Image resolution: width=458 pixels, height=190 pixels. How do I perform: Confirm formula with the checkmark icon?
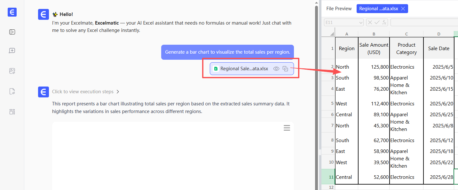(x=377, y=22)
